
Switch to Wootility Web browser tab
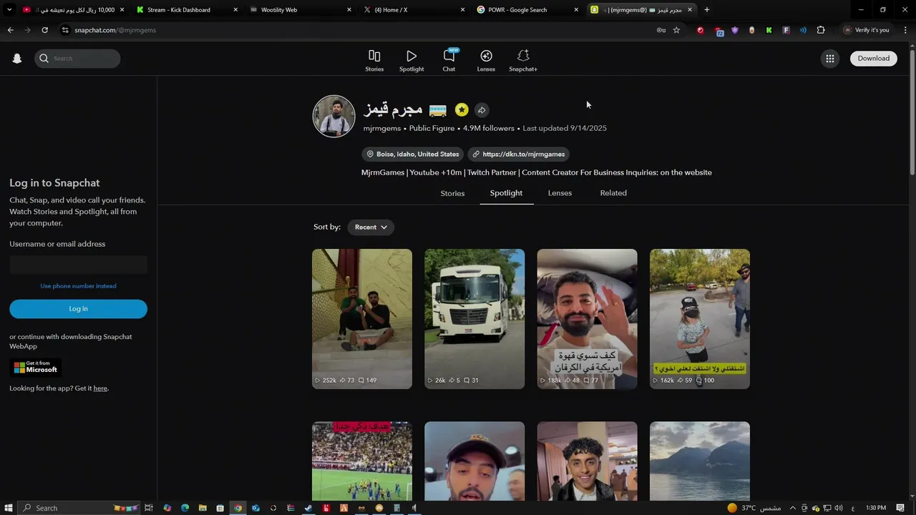click(300, 10)
